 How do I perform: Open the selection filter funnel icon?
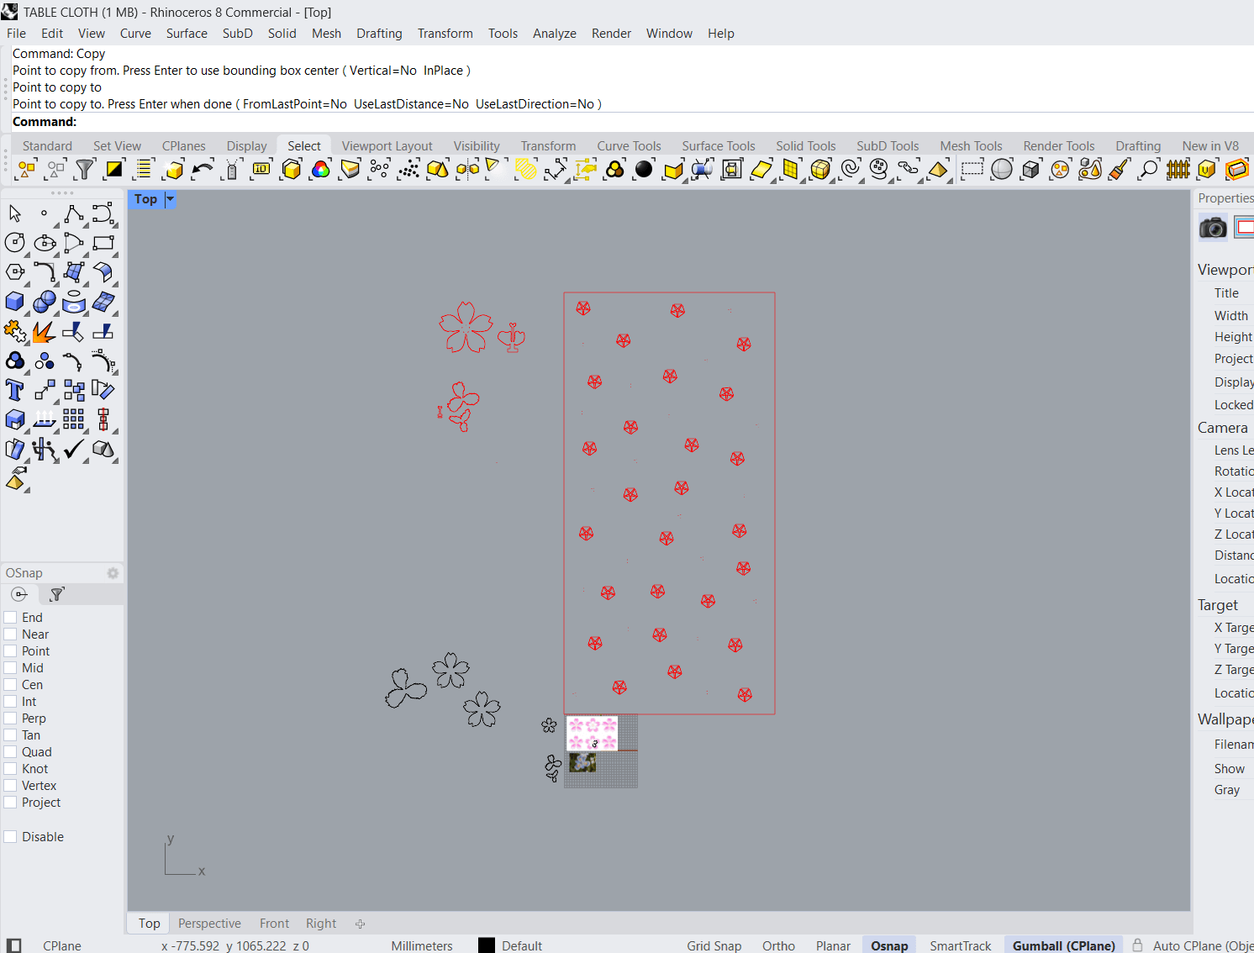point(84,170)
